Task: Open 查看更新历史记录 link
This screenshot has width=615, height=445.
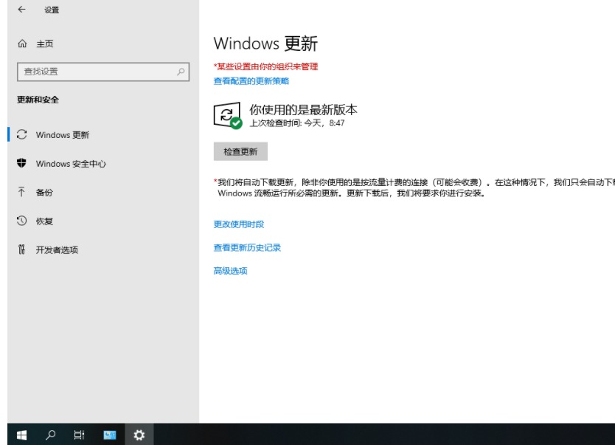Action: pyautogui.click(x=247, y=248)
